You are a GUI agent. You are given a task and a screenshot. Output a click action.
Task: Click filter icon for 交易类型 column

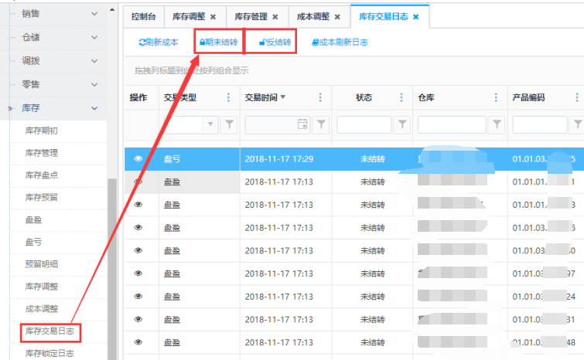pos(231,124)
